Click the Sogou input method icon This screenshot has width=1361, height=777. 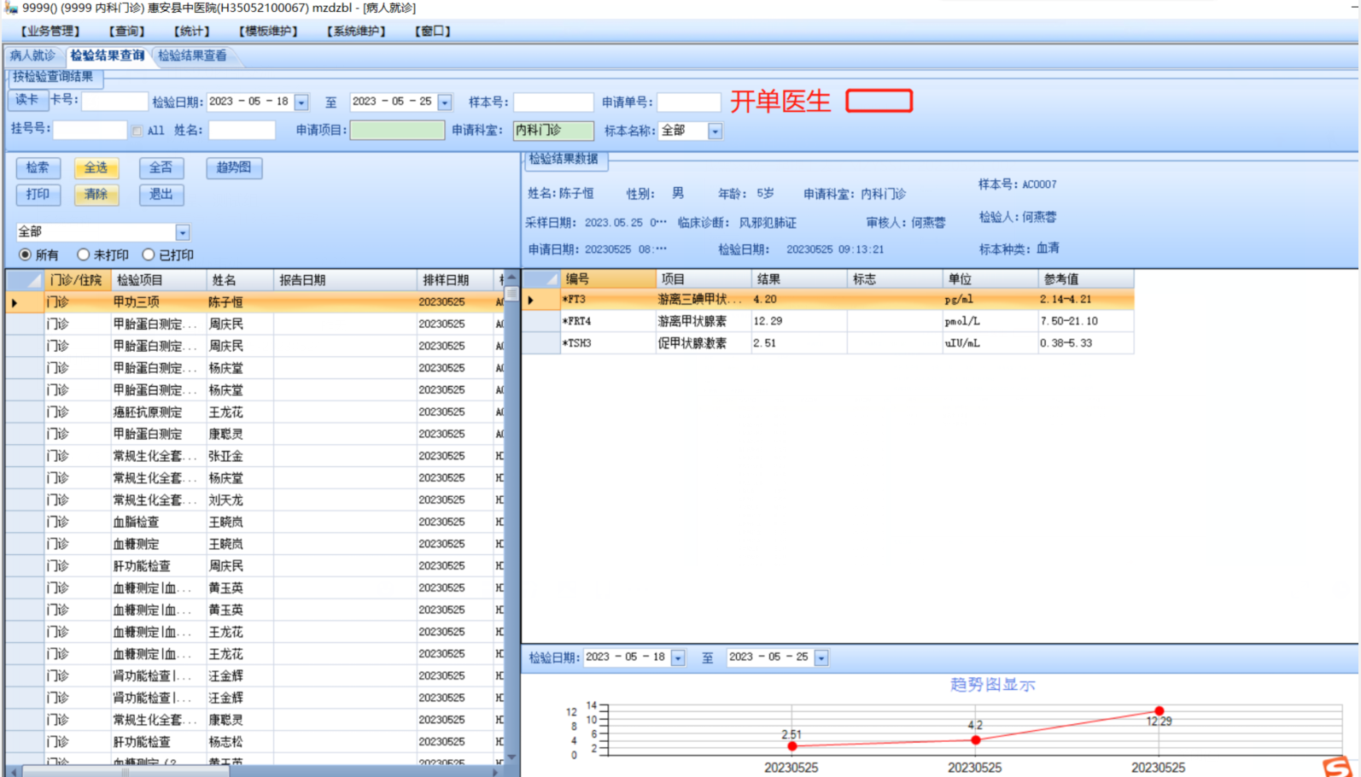pyautogui.click(x=1337, y=766)
